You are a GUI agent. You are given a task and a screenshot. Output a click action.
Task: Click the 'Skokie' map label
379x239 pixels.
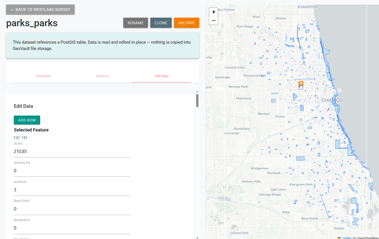coord(281,18)
